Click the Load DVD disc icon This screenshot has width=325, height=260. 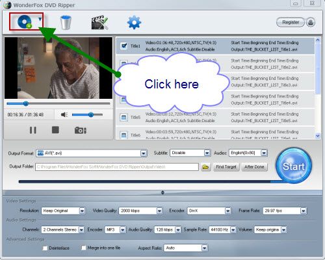(x=25, y=22)
